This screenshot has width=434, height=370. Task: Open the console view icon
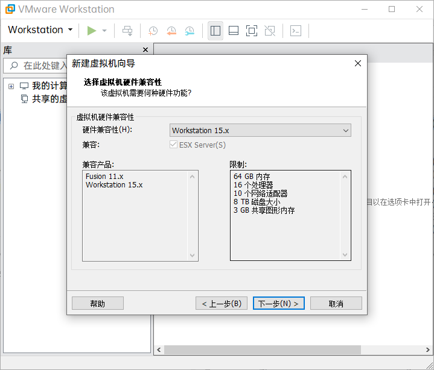(296, 31)
